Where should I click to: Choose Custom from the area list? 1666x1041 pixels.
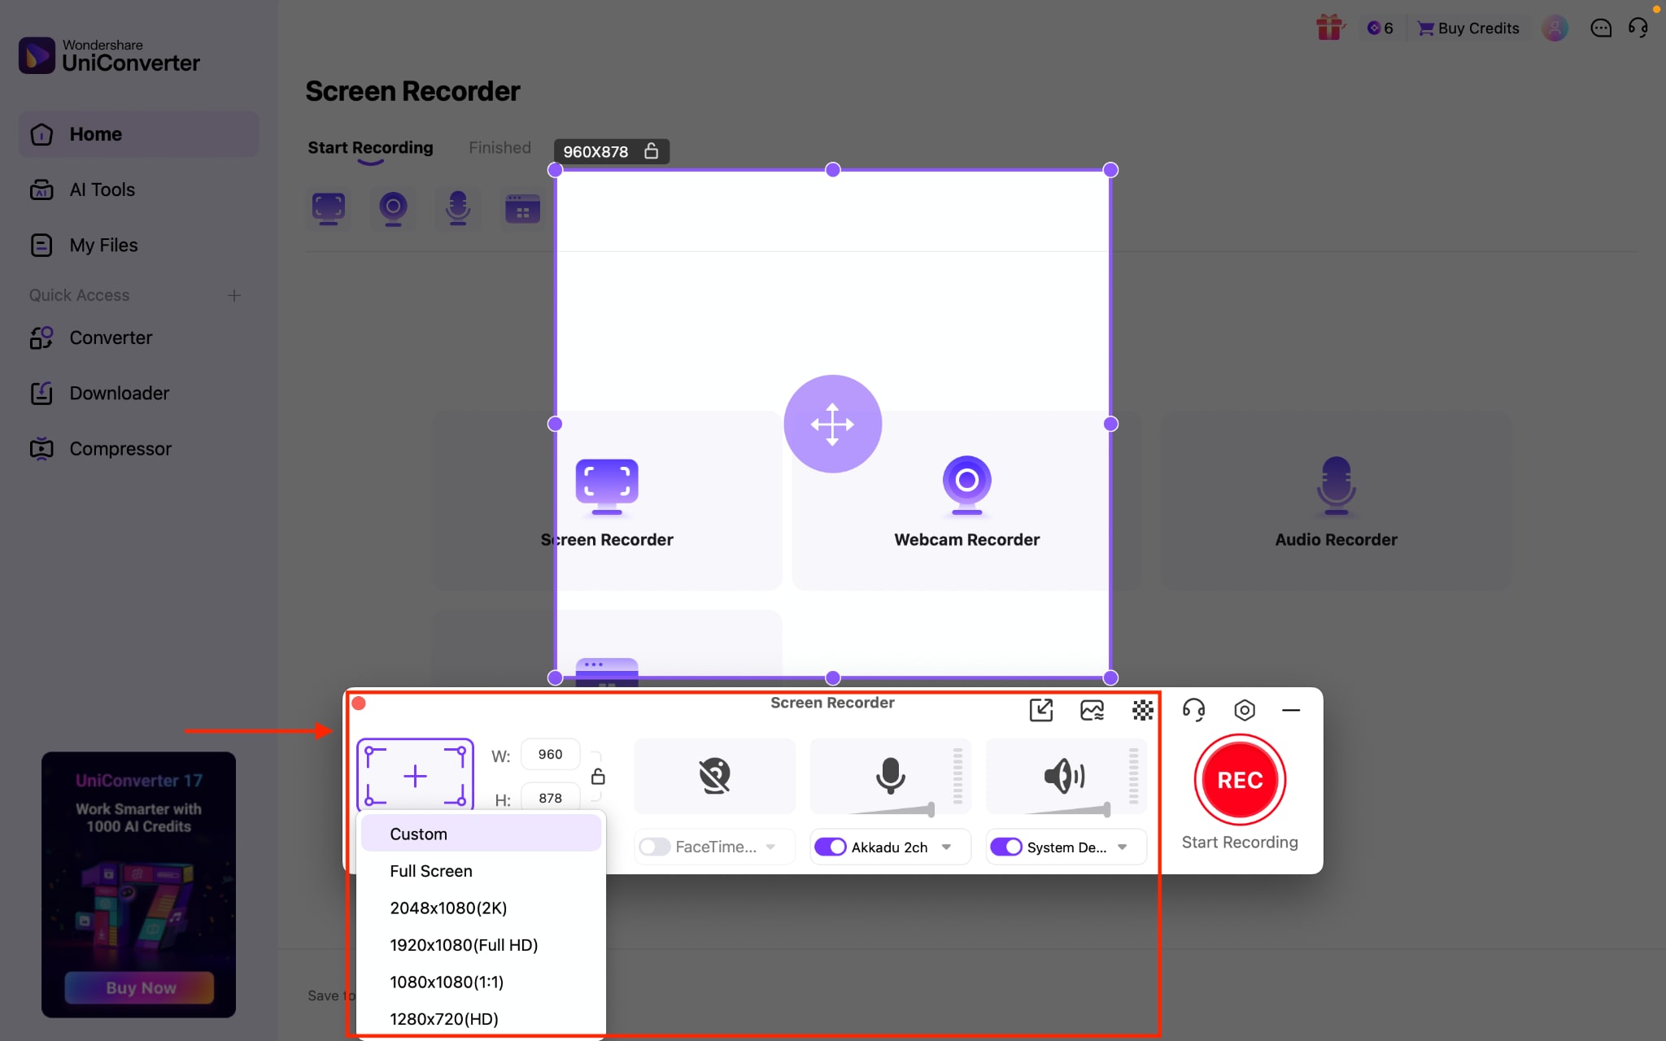pyautogui.click(x=482, y=834)
